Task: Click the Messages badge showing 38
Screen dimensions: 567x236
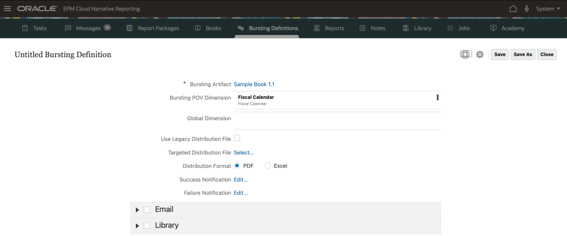Action: point(107,28)
